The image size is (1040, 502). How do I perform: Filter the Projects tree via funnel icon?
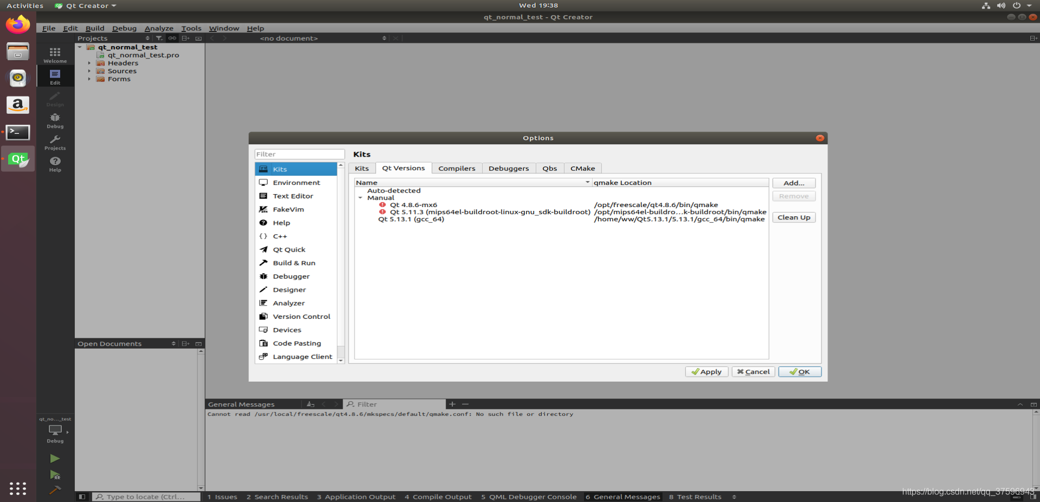pyautogui.click(x=159, y=38)
